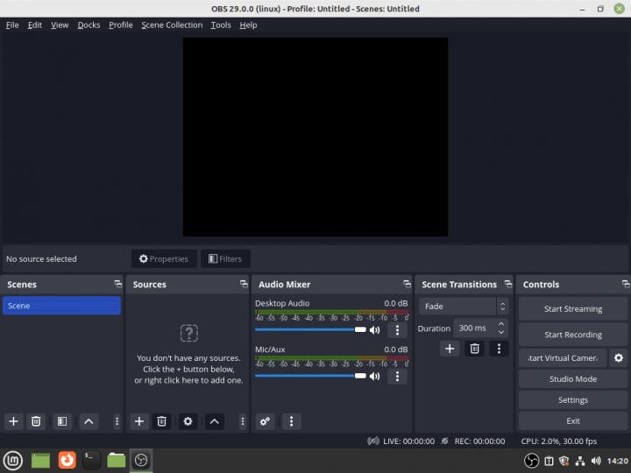
Task: Open the Tools menu
Action: (x=221, y=25)
